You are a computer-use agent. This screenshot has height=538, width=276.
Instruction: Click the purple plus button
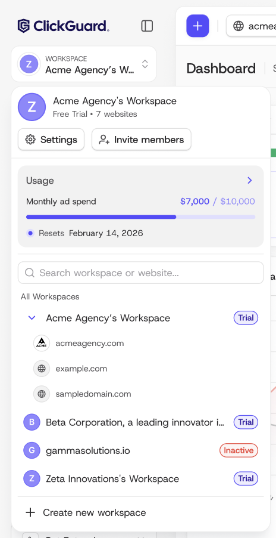[x=197, y=26]
